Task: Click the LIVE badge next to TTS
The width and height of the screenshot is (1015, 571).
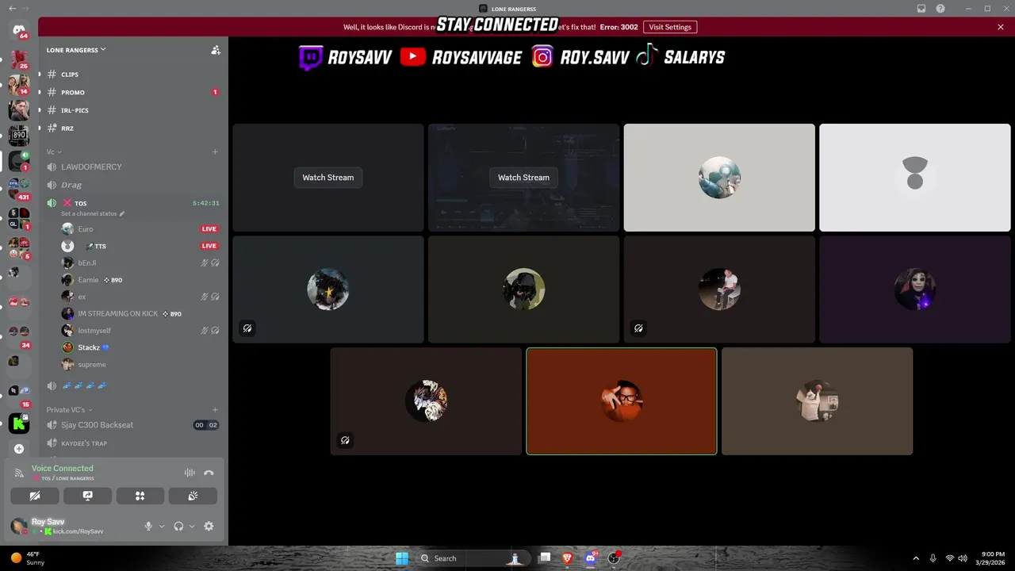Action: [209, 247]
